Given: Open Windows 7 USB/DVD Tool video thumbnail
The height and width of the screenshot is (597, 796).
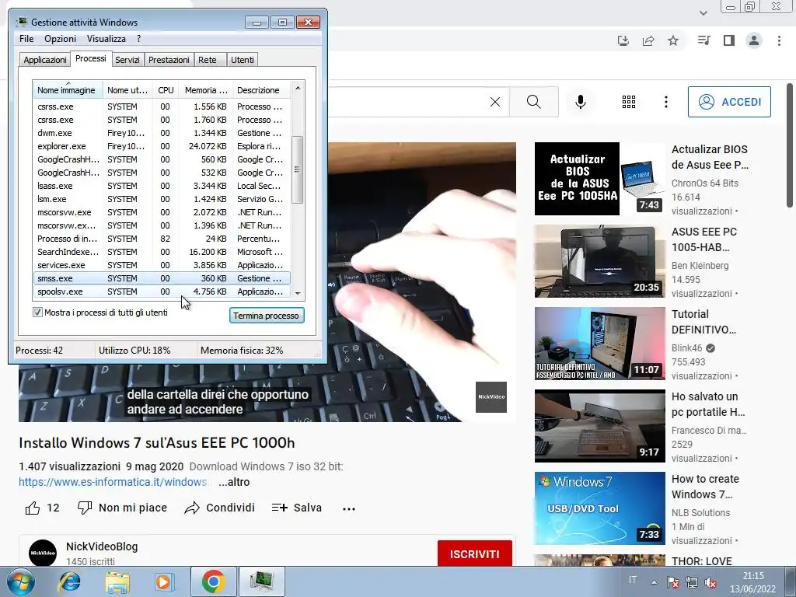Looking at the screenshot, I should 599,508.
